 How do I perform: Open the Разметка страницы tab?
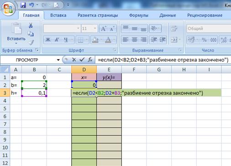pos(98,16)
